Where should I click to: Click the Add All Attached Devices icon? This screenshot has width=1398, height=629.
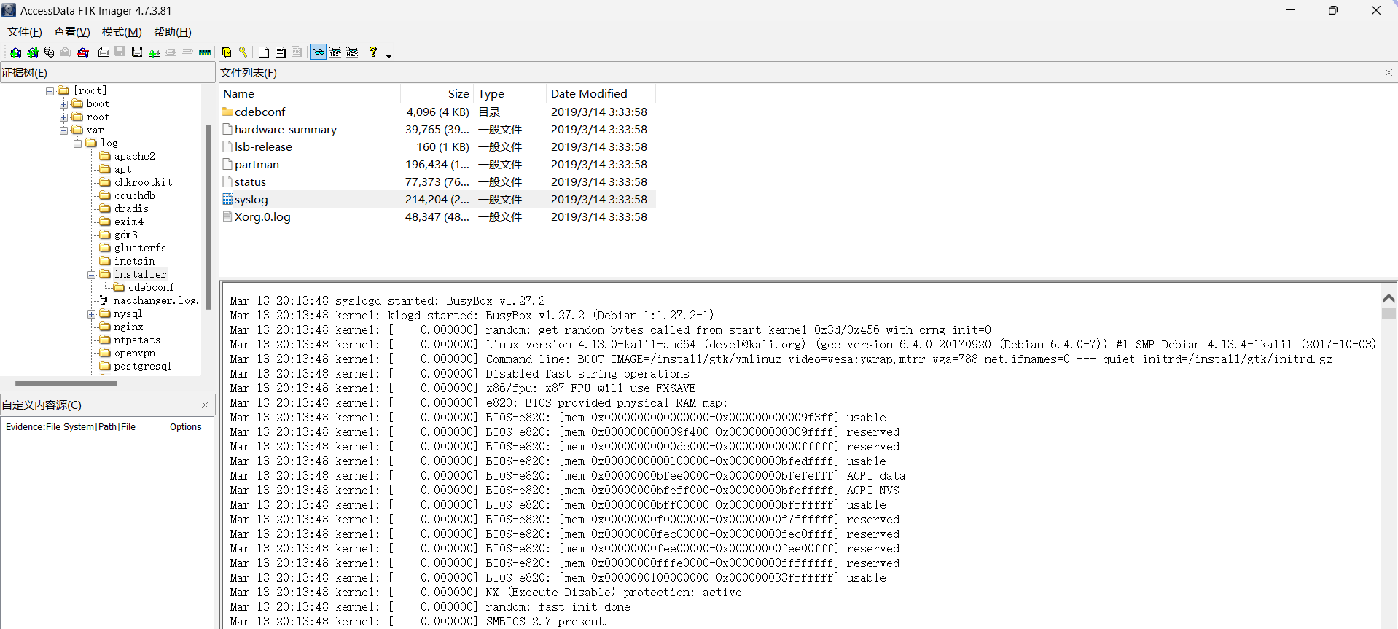coord(33,52)
